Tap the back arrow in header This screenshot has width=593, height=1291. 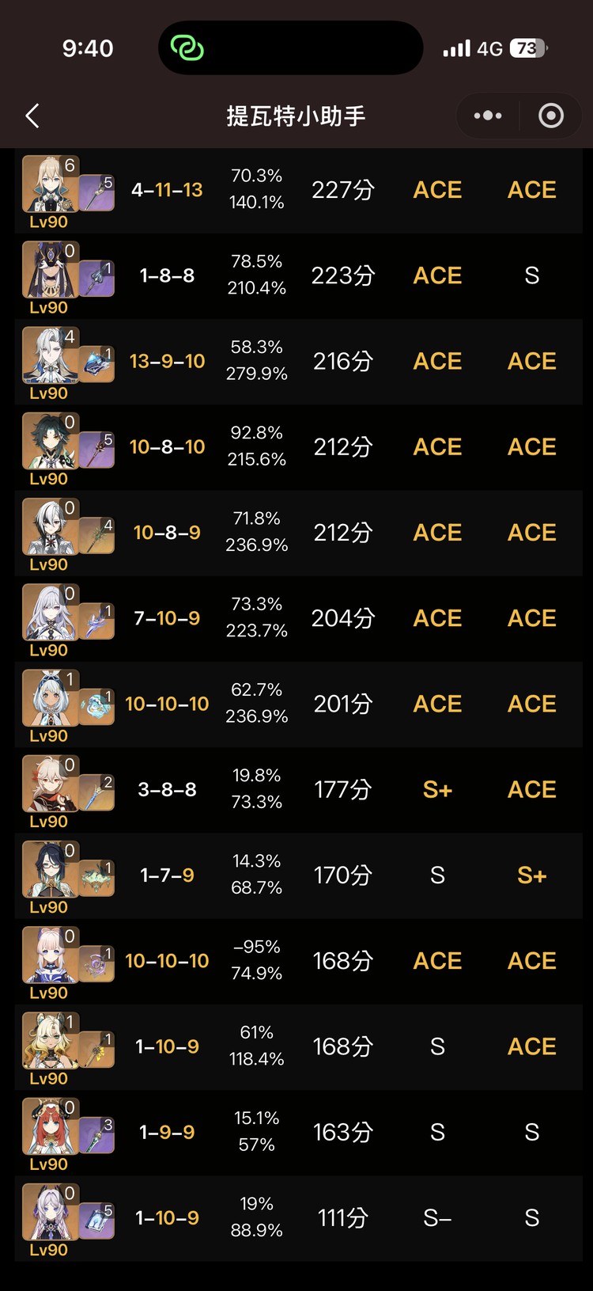coord(32,116)
